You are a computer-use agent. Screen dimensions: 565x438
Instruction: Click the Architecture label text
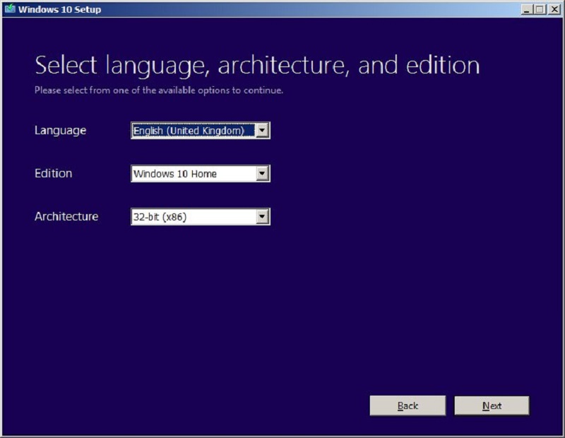66,216
